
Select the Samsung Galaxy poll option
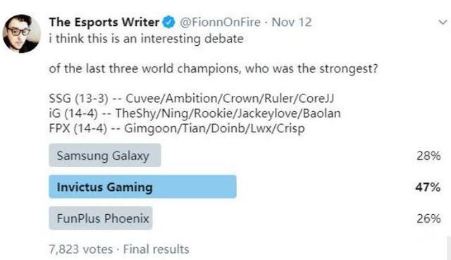point(105,155)
